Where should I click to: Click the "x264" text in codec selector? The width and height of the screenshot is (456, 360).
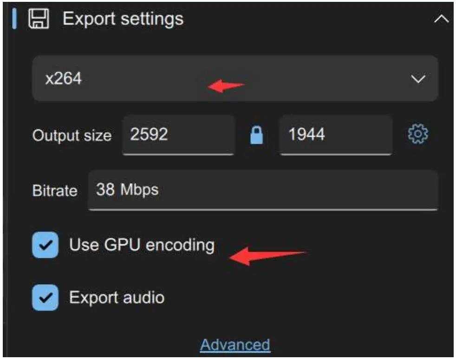point(64,79)
